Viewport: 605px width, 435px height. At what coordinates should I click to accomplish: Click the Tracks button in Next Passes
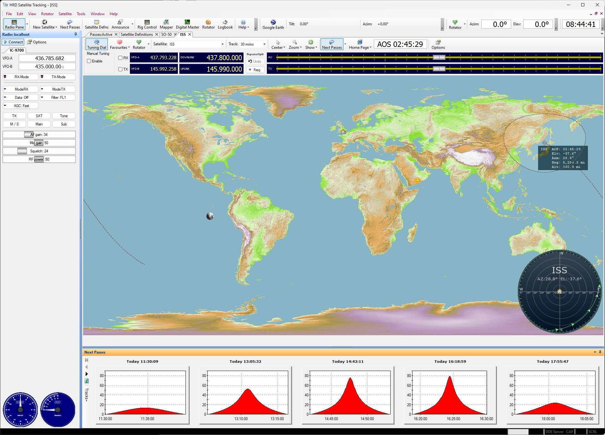point(87,395)
